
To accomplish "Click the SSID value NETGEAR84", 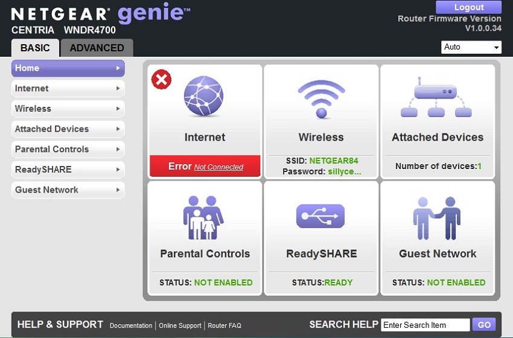I will pyautogui.click(x=334, y=161).
